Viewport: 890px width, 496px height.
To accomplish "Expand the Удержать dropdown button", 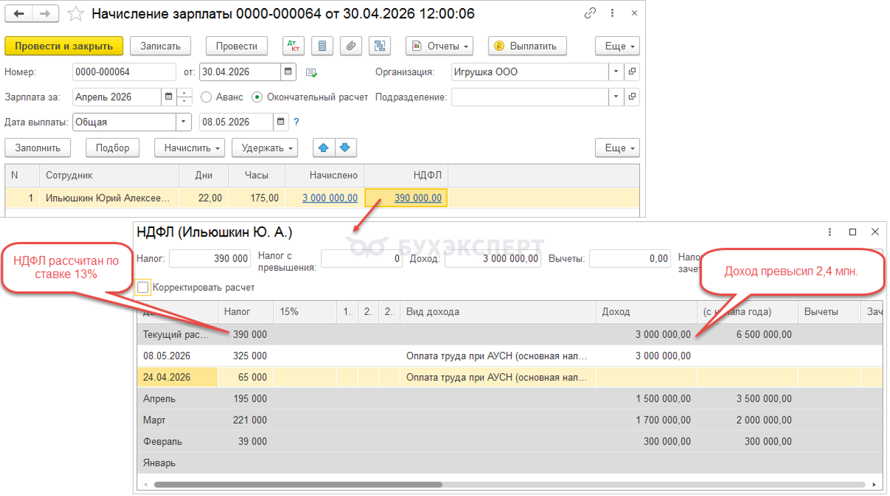I will (265, 147).
